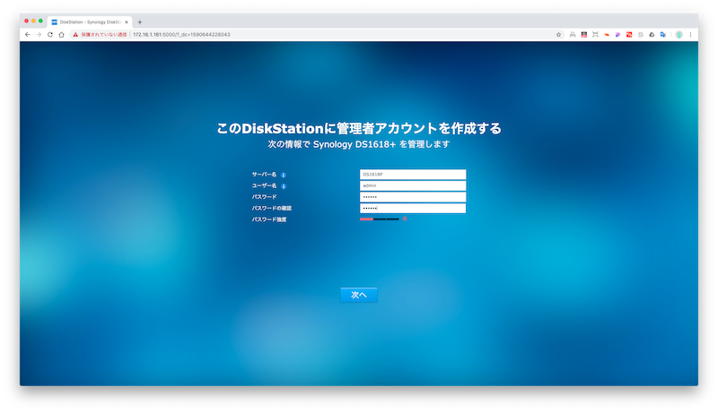Focus the user name field admin

pyautogui.click(x=413, y=186)
